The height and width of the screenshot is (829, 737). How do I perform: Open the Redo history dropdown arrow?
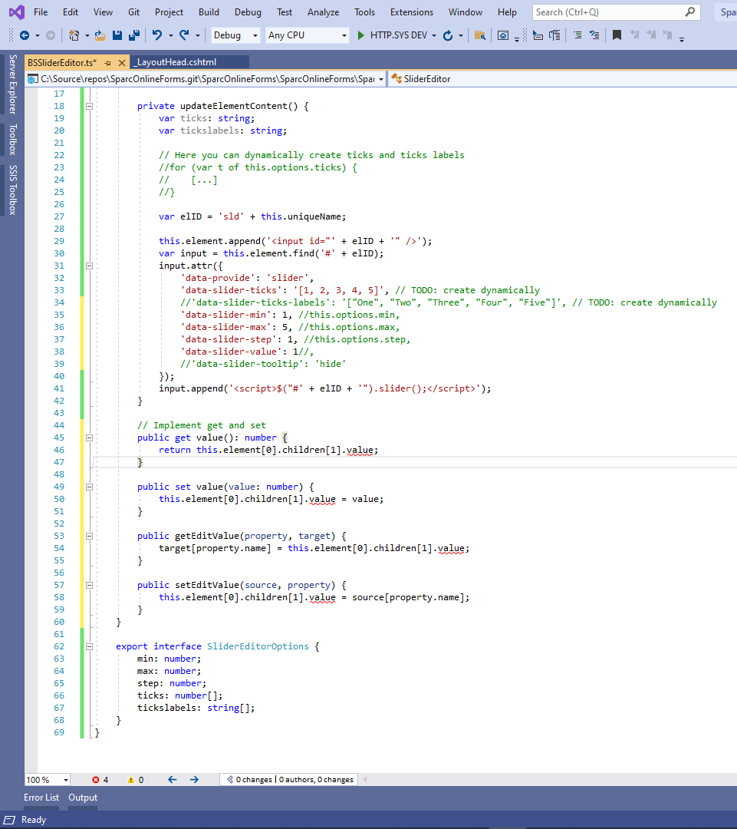pyautogui.click(x=198, y=35)
